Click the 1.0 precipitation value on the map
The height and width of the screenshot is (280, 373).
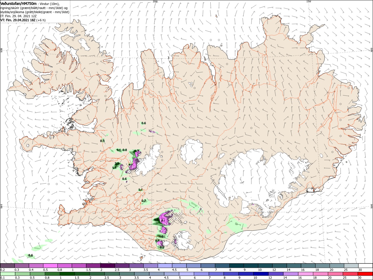click(161, 237)
